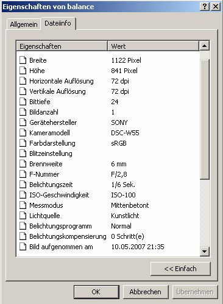Click the Kameramodell label
Image resolution: width=223 pixels, height=304 pixels.
pos(49,133)
